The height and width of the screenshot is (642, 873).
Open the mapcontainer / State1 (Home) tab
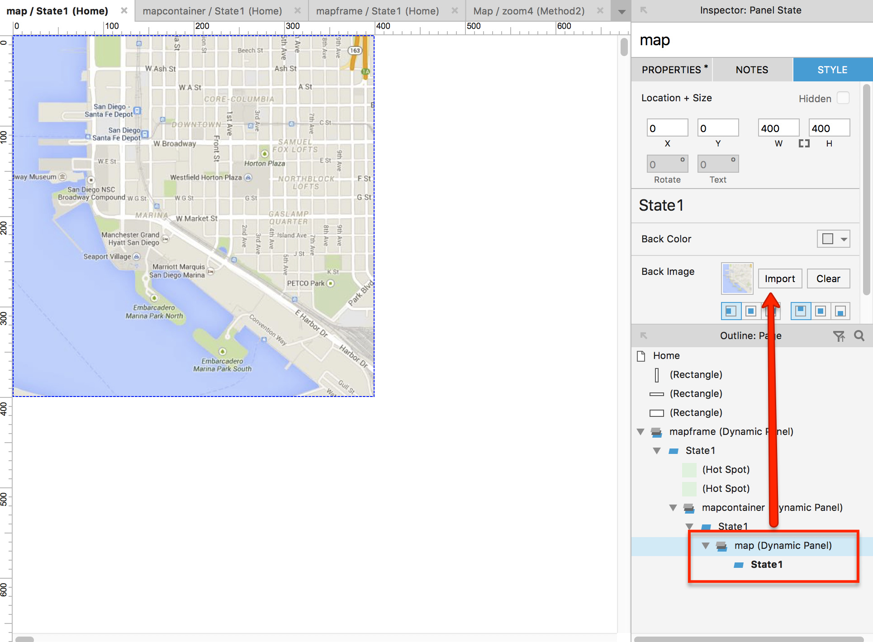pos(212,11)
